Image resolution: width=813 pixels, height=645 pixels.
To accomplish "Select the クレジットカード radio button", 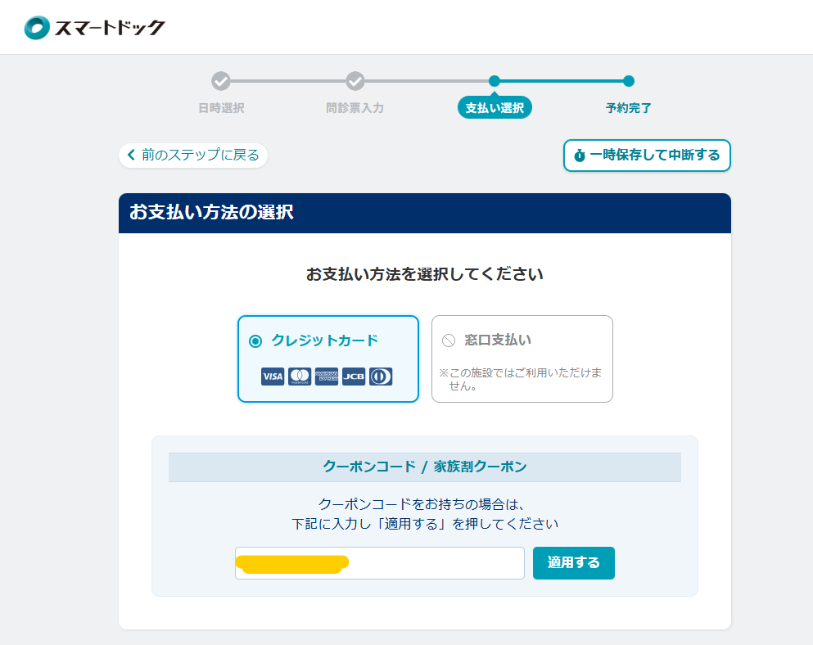I will (255, 341).
